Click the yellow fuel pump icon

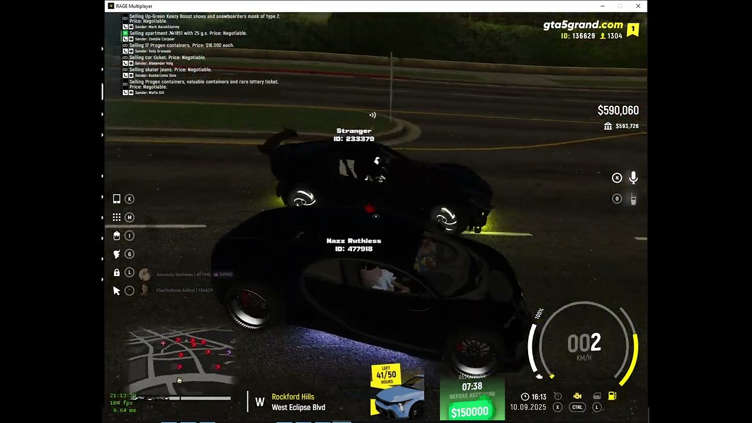612,396
